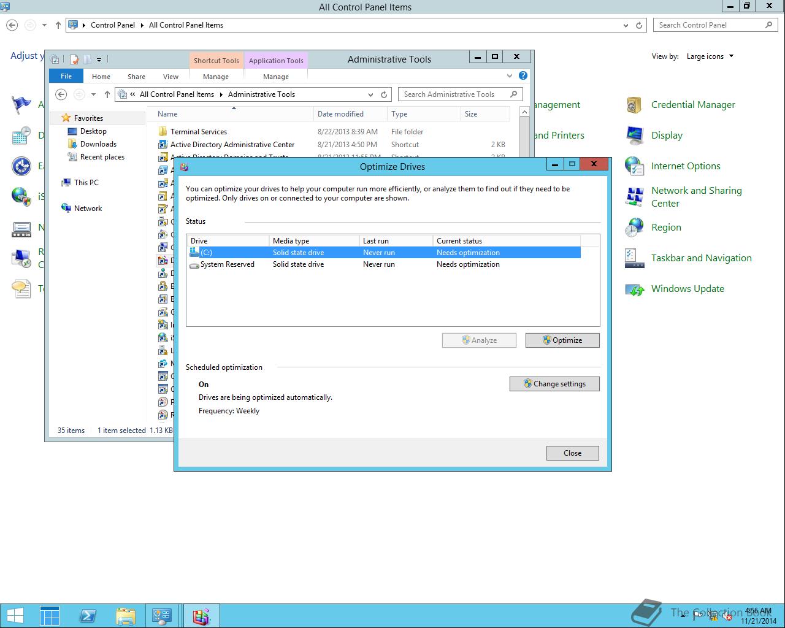This screenshot has height=628, width=785.
Task: Click file list scroll-up arrow
Action: tap(524, 112)
